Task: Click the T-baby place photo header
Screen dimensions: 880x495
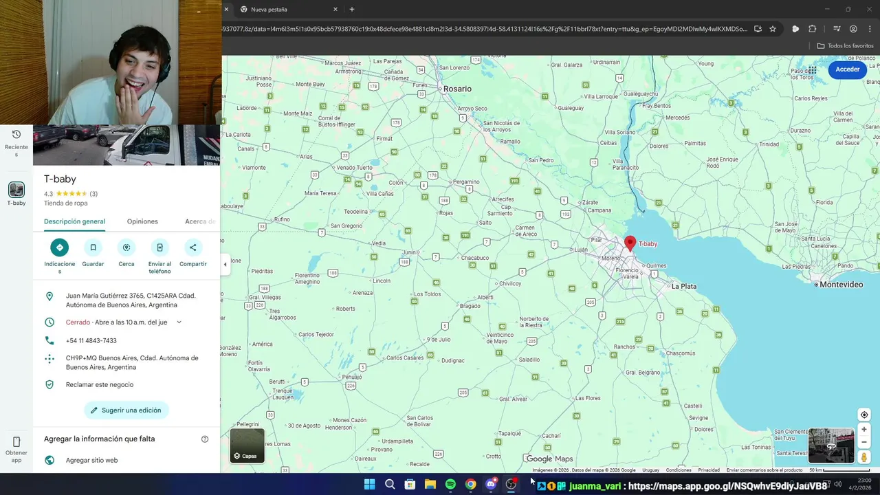Action: tap(126, 145)
